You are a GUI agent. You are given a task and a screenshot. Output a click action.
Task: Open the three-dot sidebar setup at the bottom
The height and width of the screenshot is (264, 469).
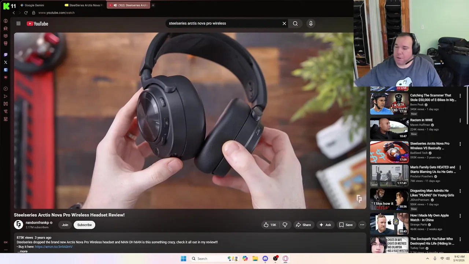click(5, 250)
